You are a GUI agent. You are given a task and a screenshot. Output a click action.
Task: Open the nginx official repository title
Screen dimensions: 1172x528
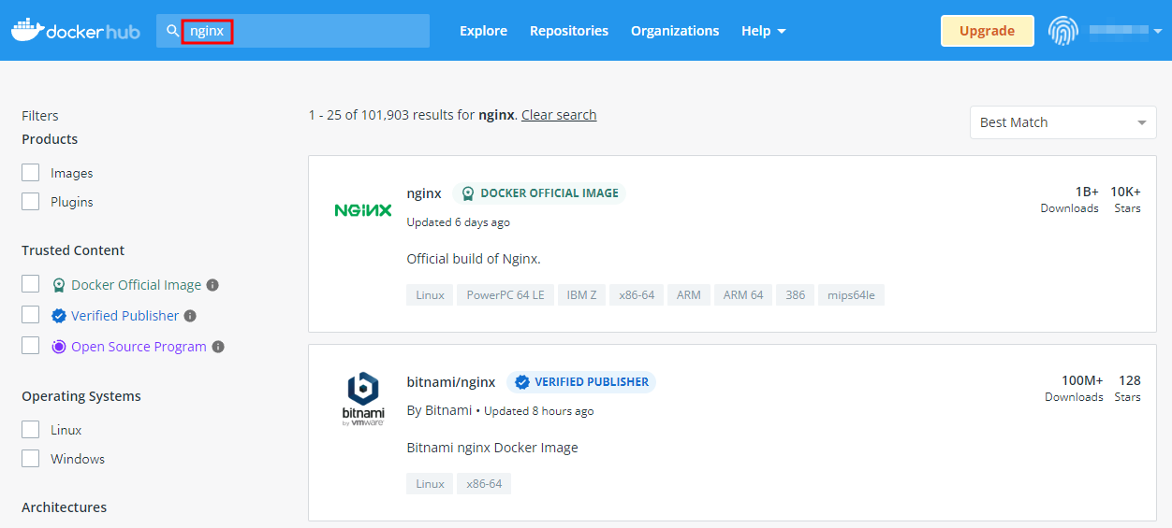click(x=424, y=193)
